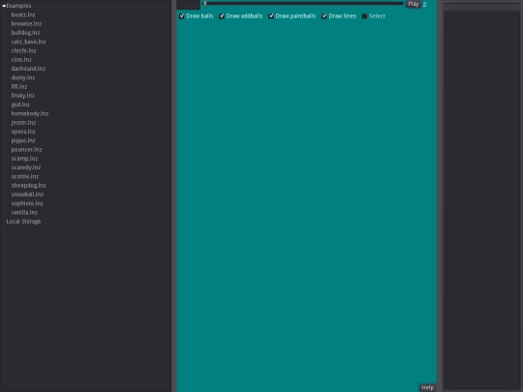
Task: Click the animation frame slider handle
Action: [204, 3]
